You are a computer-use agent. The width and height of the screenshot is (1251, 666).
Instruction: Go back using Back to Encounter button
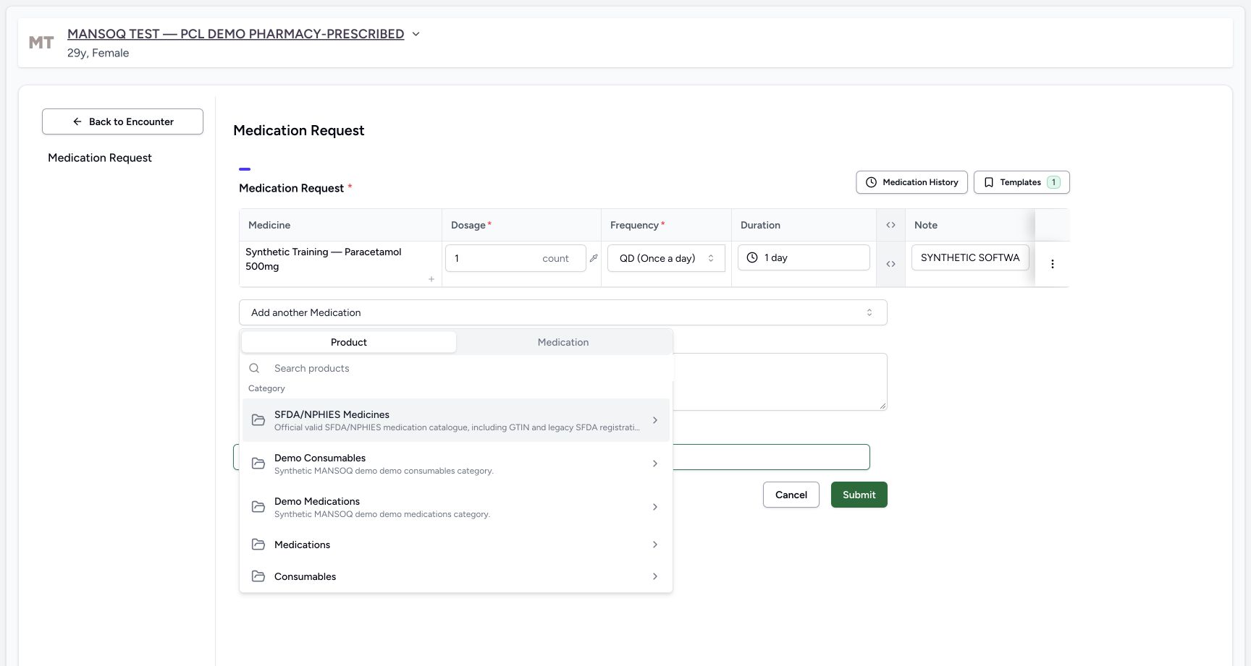point(122,121)
